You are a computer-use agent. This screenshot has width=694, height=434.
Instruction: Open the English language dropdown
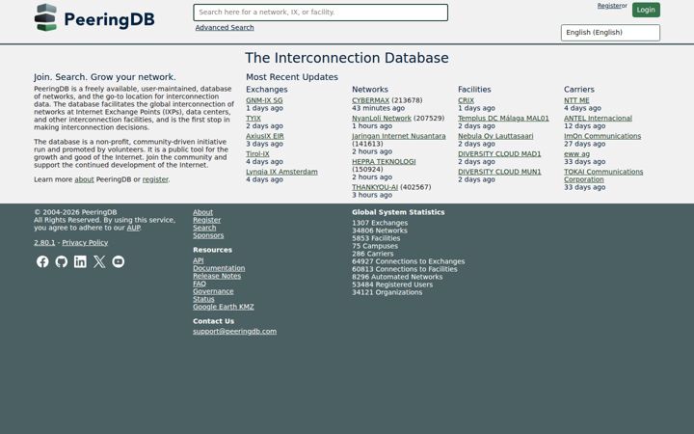610,33
